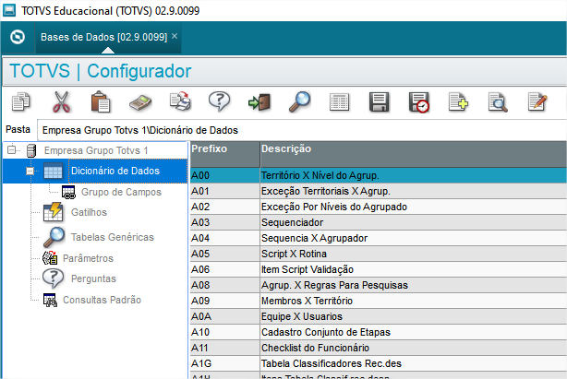This screenshot has height=379, width=567.
Task: Click the Perguntas speech bubble icon
Action: (54, 278)
